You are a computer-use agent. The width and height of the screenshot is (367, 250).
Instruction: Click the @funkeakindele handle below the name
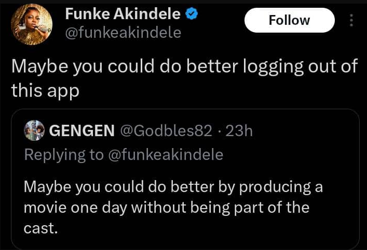coord(123,33)
